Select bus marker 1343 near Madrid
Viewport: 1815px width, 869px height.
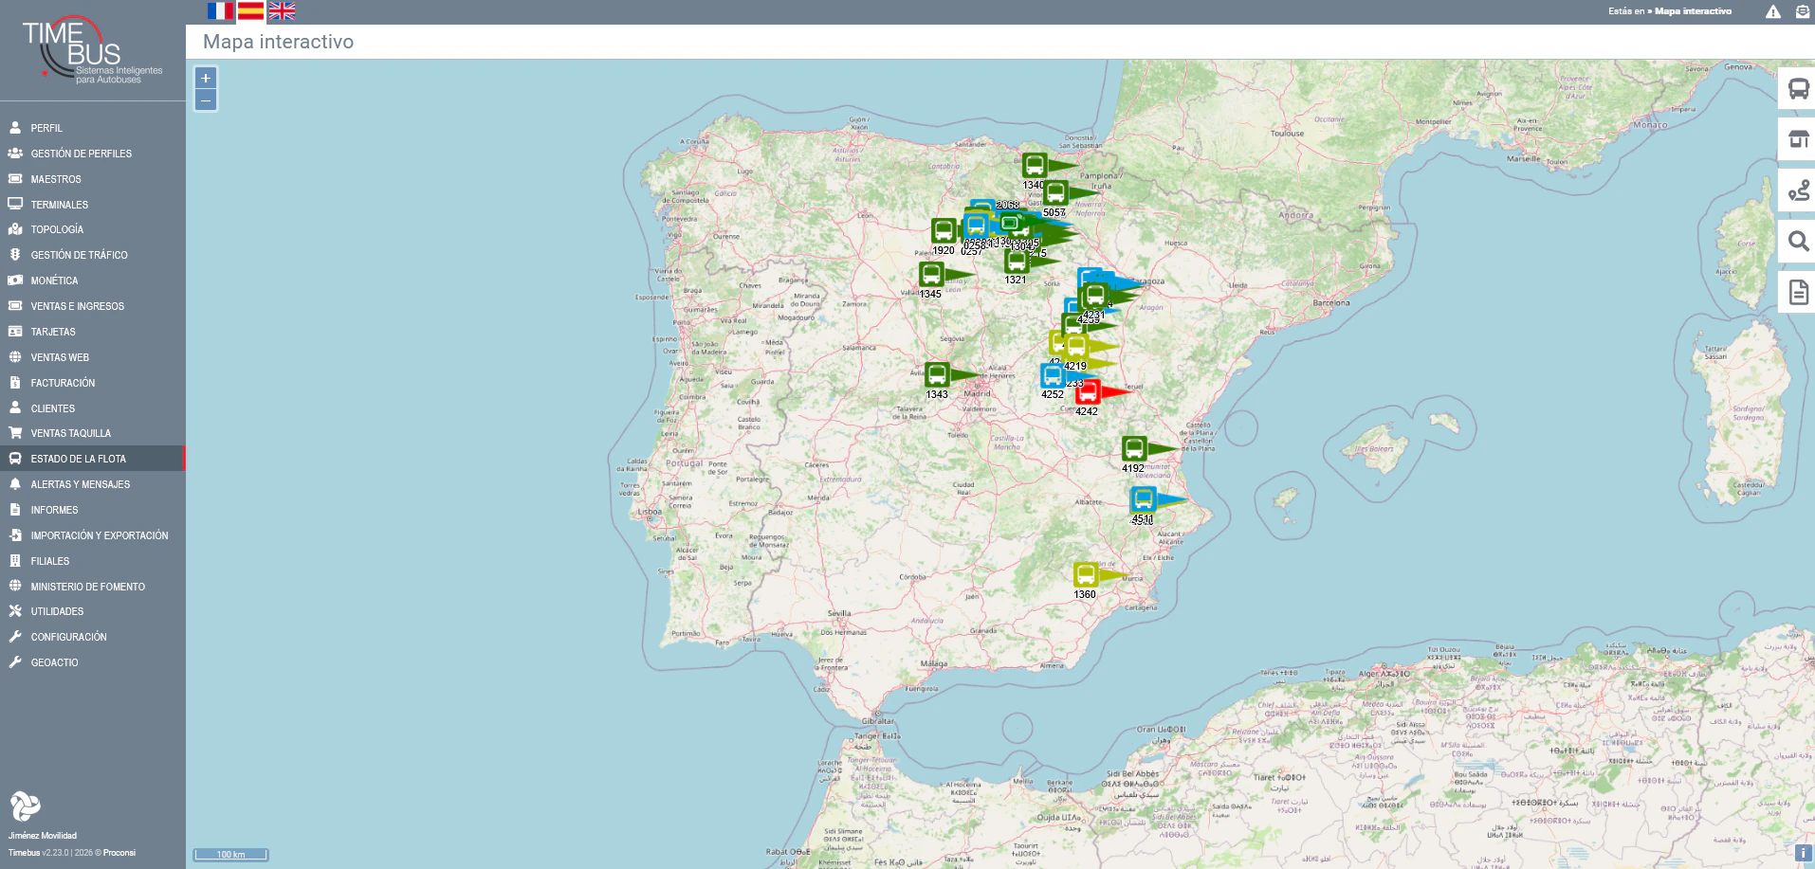pos(937,374)
